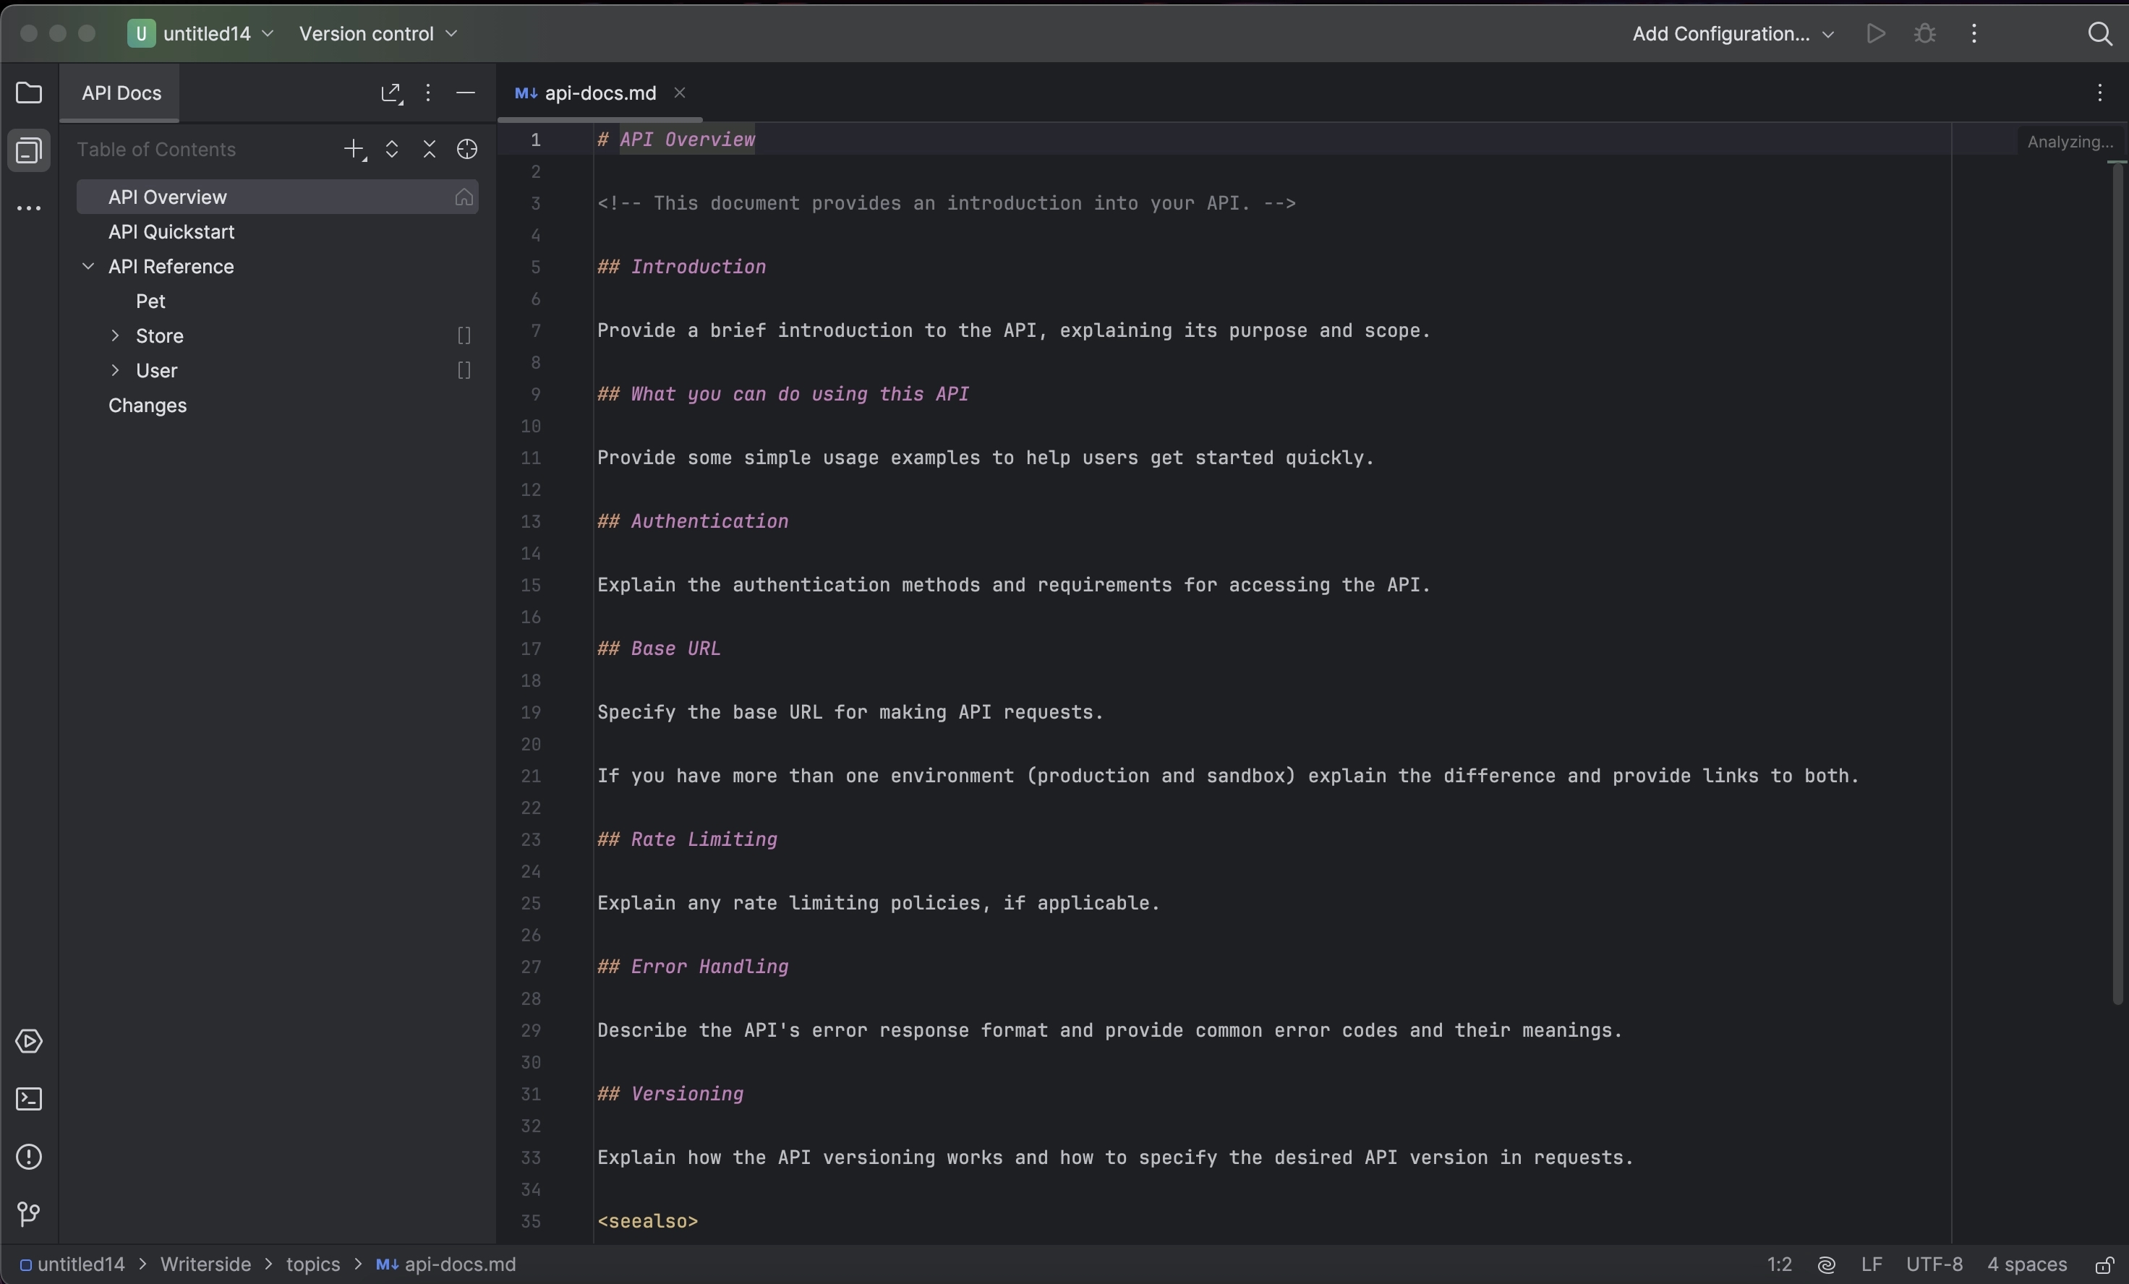The height and width of the screenshot is (1284, 2129).
Task: Click the '## Introduction' heading line
Action: coord(681,267)
